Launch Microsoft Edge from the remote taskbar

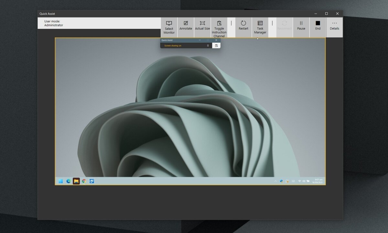(x=68, y=181)
